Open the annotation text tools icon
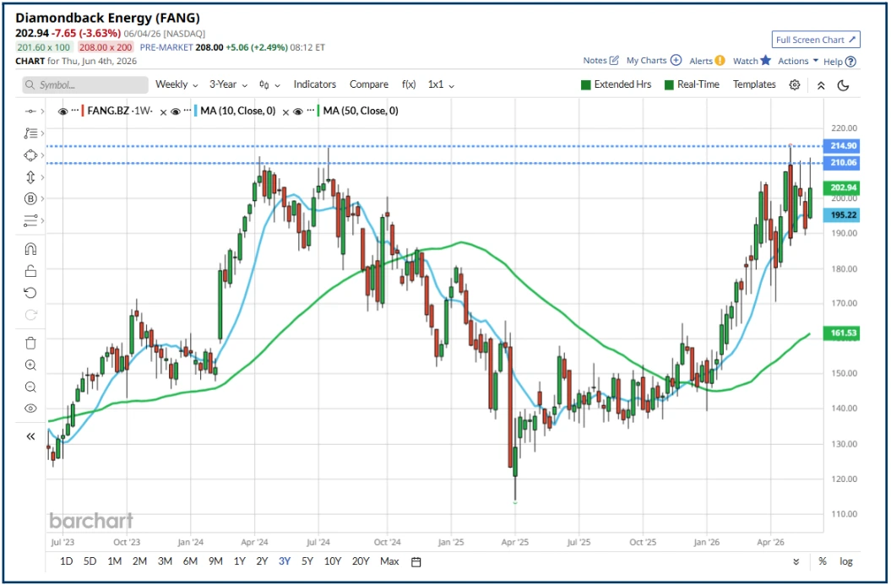This screenshot has height=585, width=891. (30, 133)
